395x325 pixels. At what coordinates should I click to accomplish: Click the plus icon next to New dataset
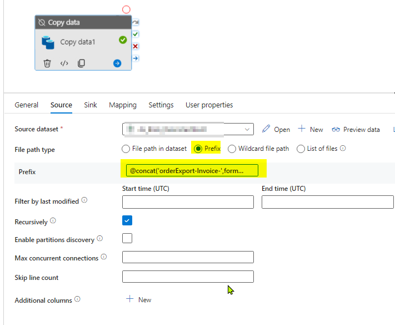(302, 129)
